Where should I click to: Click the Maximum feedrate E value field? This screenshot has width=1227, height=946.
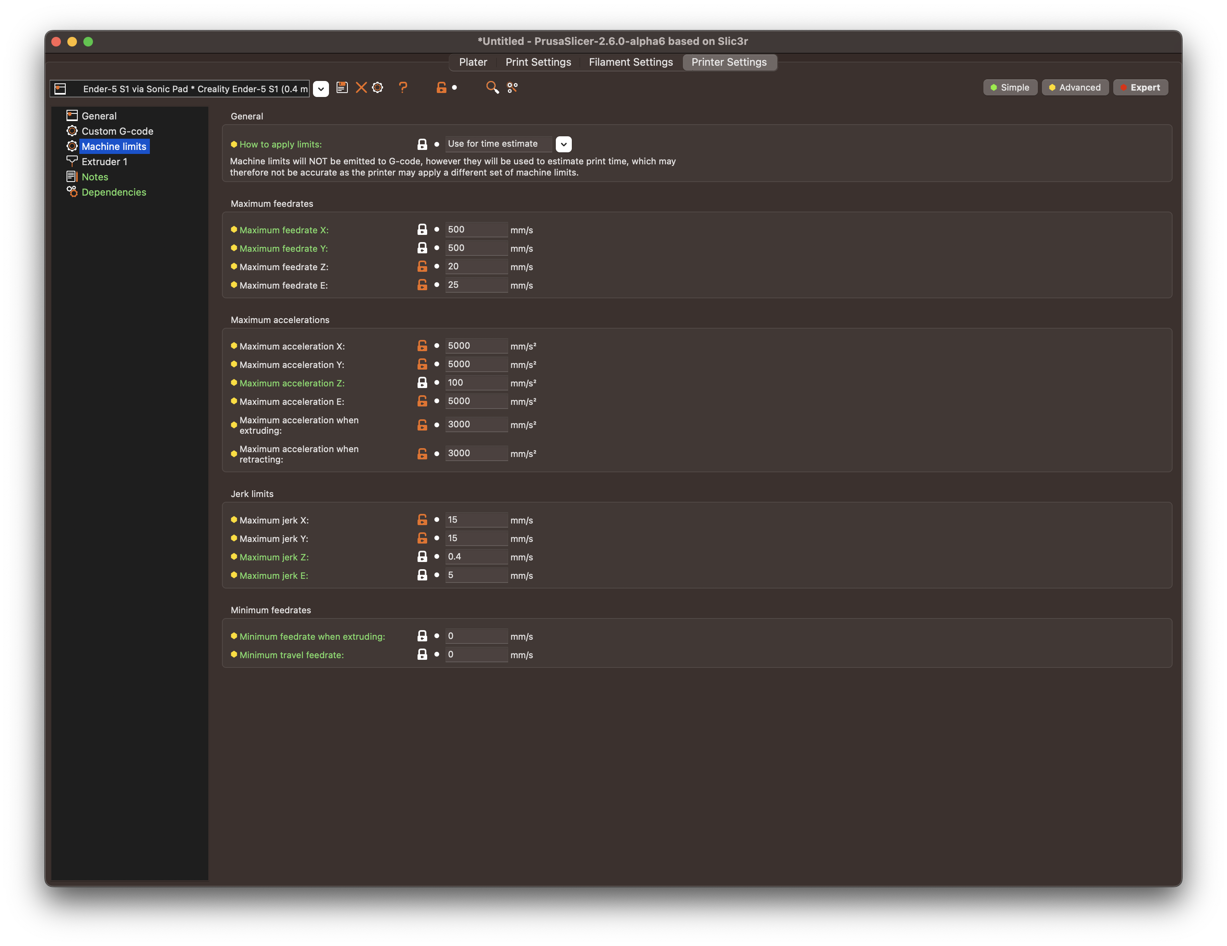click(x=476, y=285)
